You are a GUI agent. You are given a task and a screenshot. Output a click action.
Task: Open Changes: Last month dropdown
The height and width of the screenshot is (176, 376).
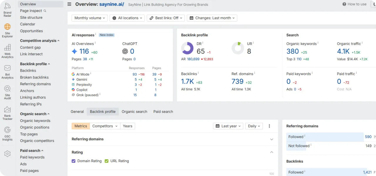click(212, 18)
